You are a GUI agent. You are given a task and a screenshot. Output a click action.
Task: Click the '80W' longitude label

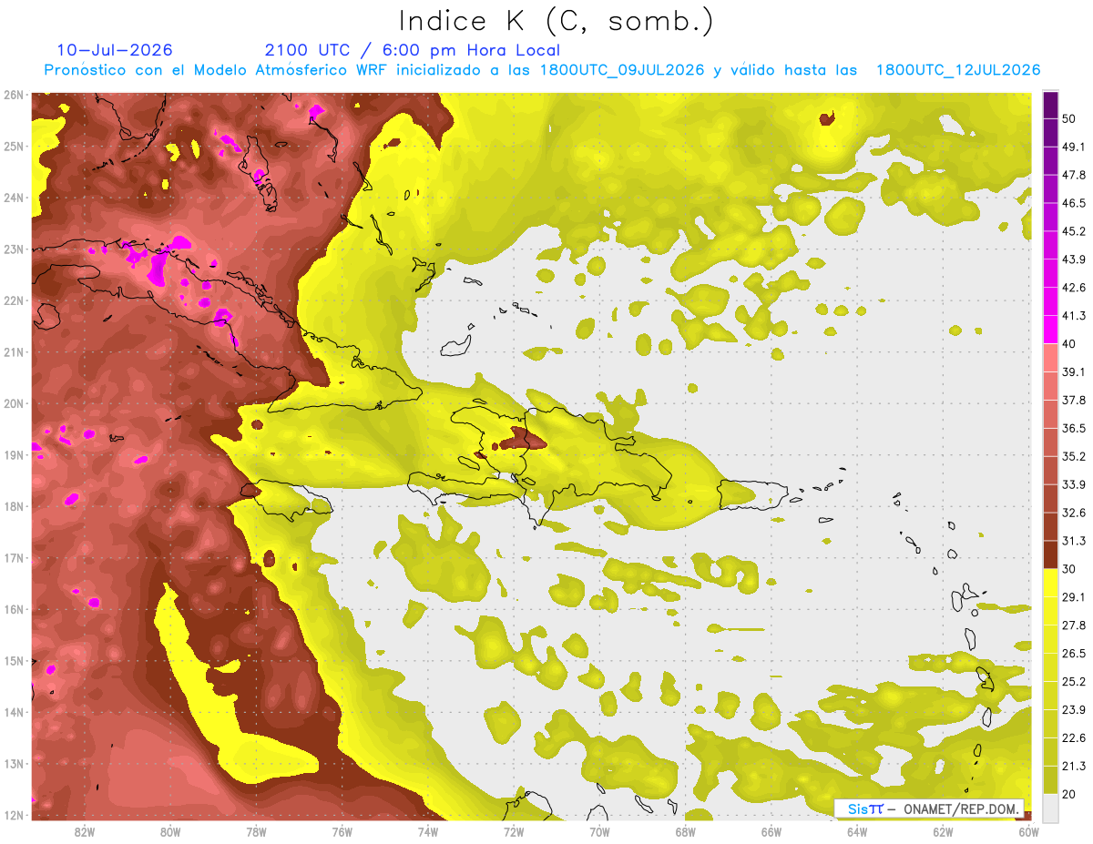(170, 831)
